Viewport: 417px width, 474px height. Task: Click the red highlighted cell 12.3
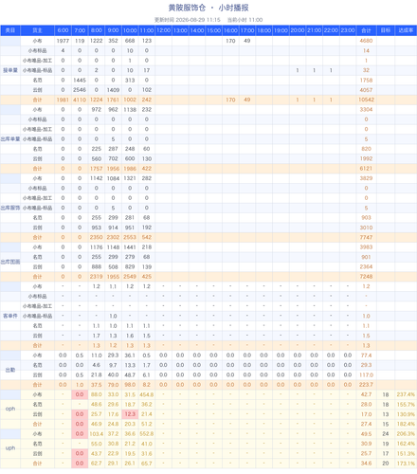pos(130,414)
